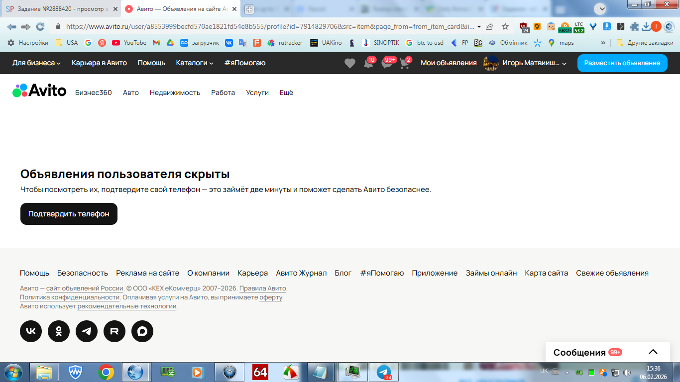
Task: Expand the 'Для бизнеса' dropdown menu
Action: click(36, 63)
